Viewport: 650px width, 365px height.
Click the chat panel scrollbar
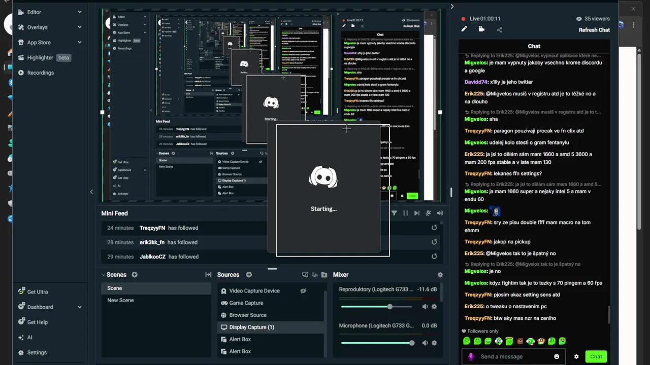(608, 315)
